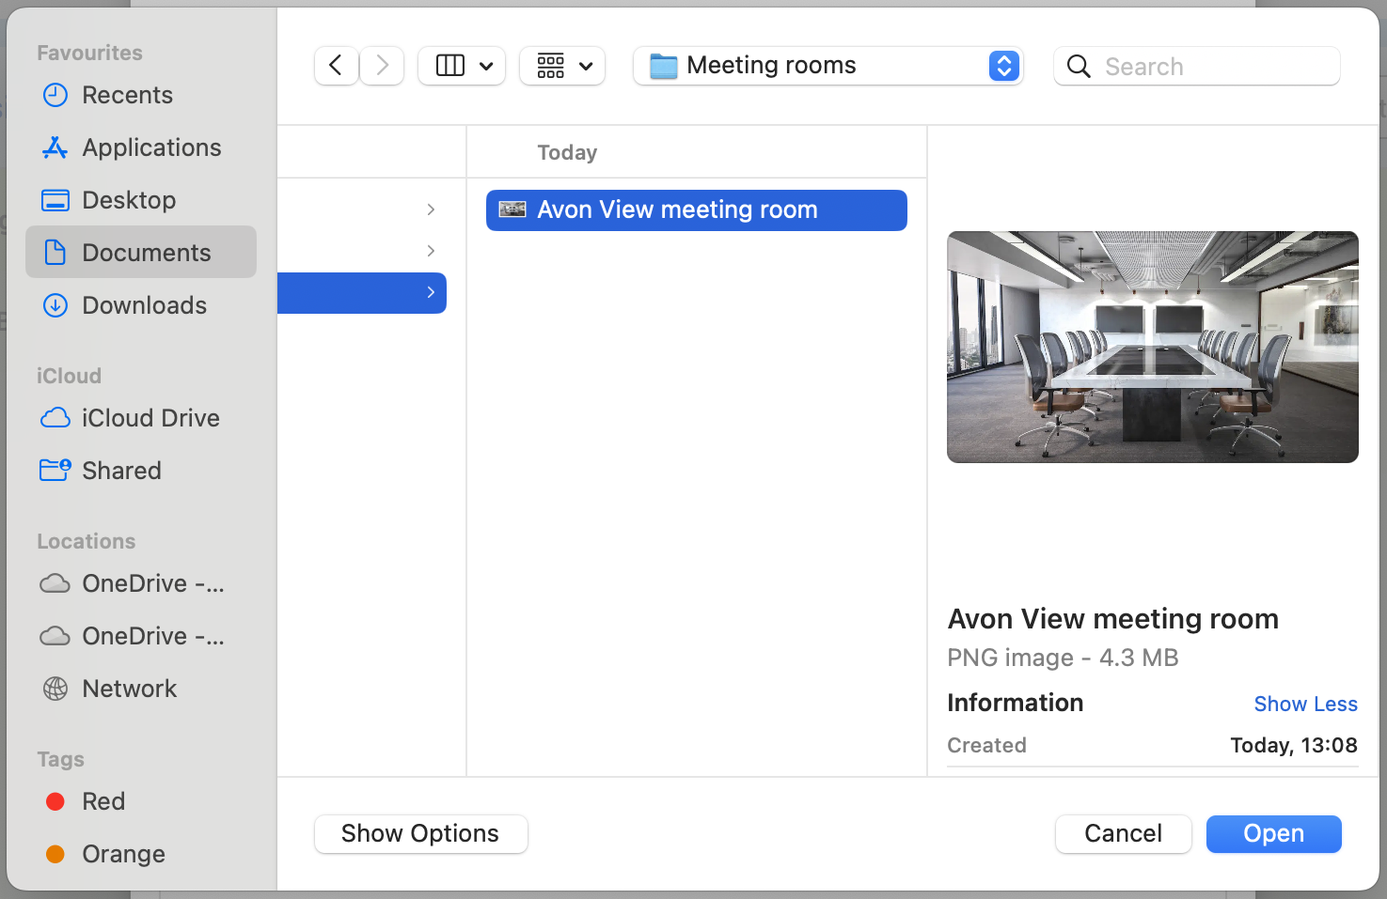
Task: Select Desktop in the sidebar
Action: 129,200
